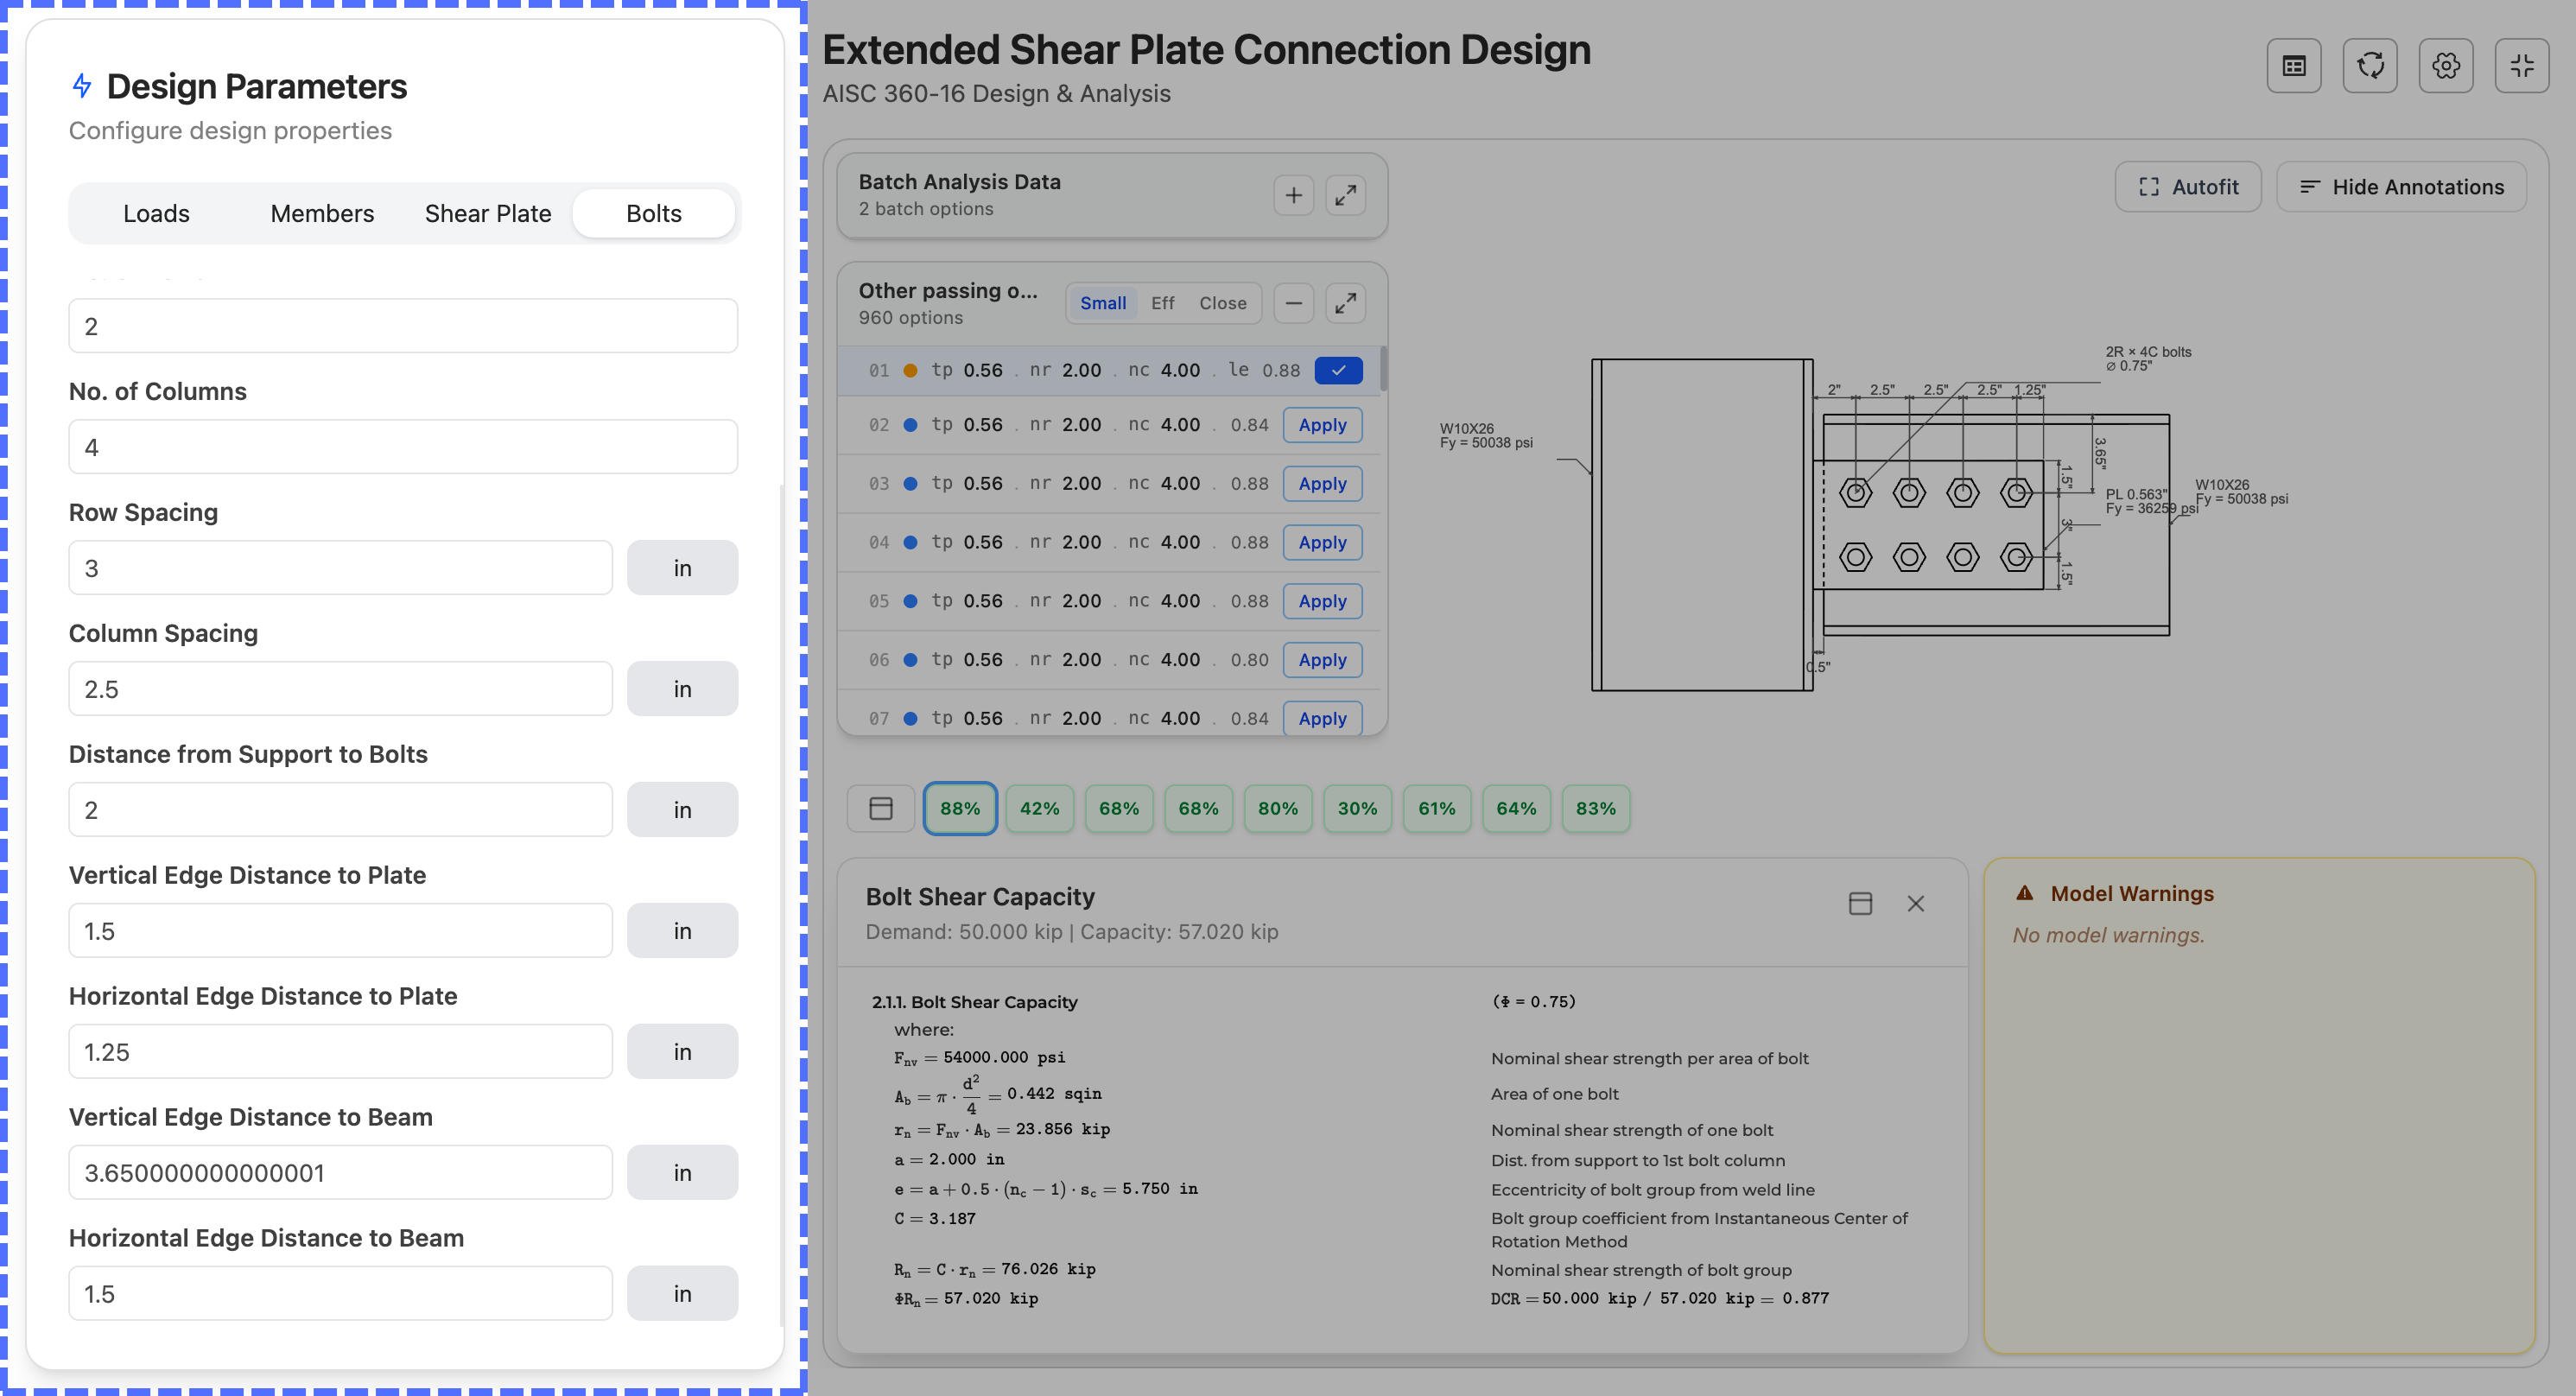Click the refresh/recalculate icon in header
2576x1396 pixels.
click(2370, 66)
